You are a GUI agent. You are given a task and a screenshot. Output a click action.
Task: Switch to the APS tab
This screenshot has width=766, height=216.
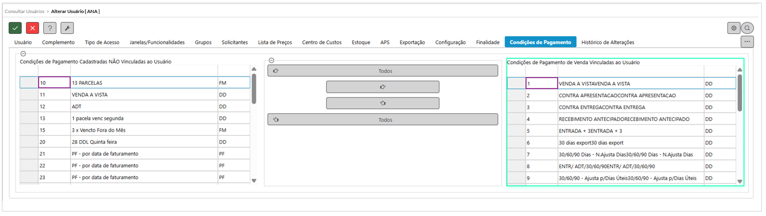(385, 42)
